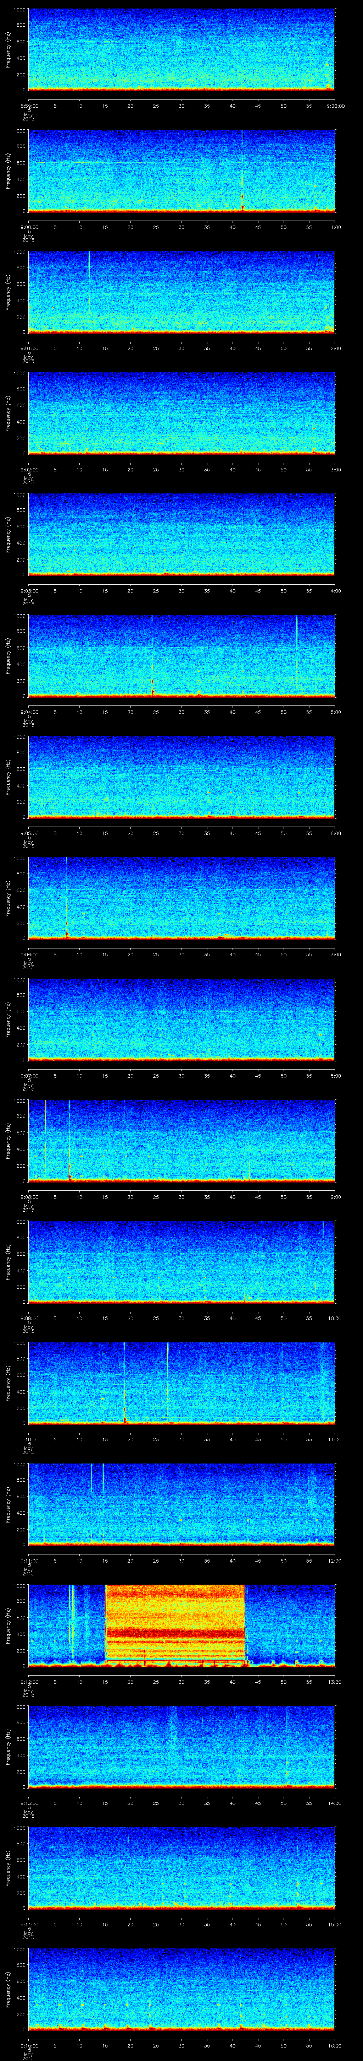Click the 10:00 end time label
Viewport: 363px width, 2061px height.
tap(335, 1318)
